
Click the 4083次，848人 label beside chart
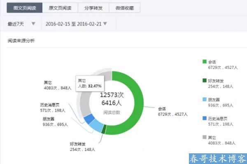click(x=58, y=88)
